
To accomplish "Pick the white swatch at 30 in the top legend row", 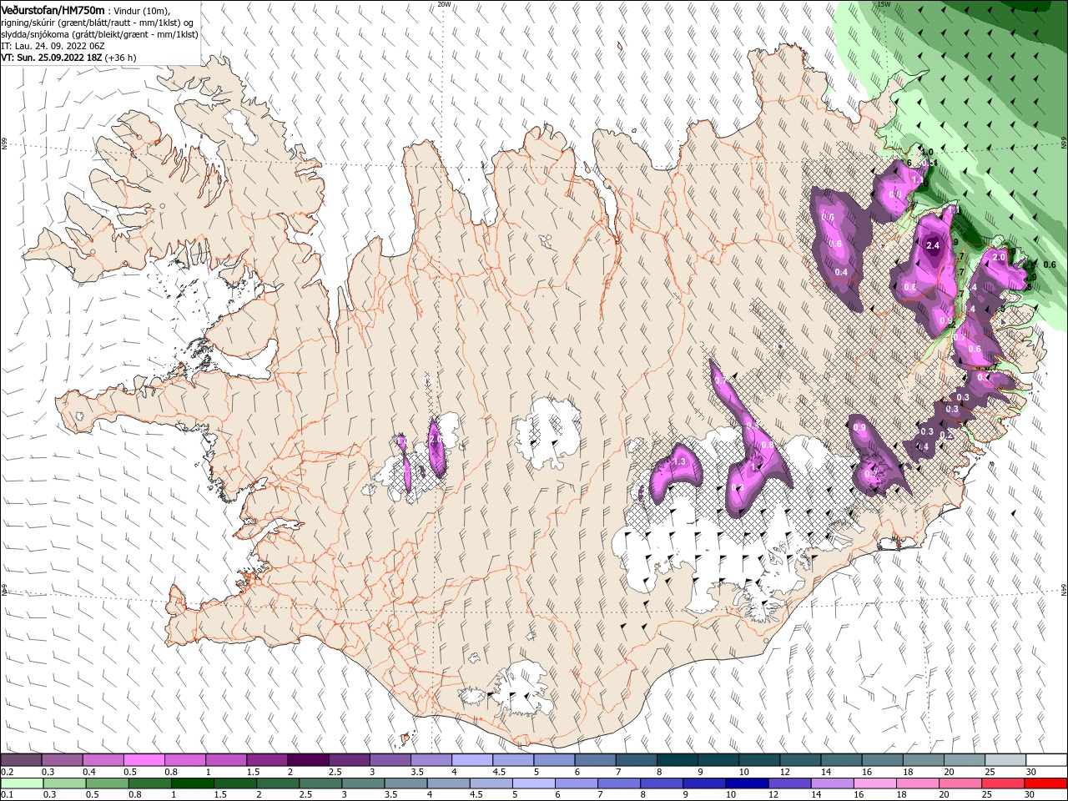I will [1046, 760].
